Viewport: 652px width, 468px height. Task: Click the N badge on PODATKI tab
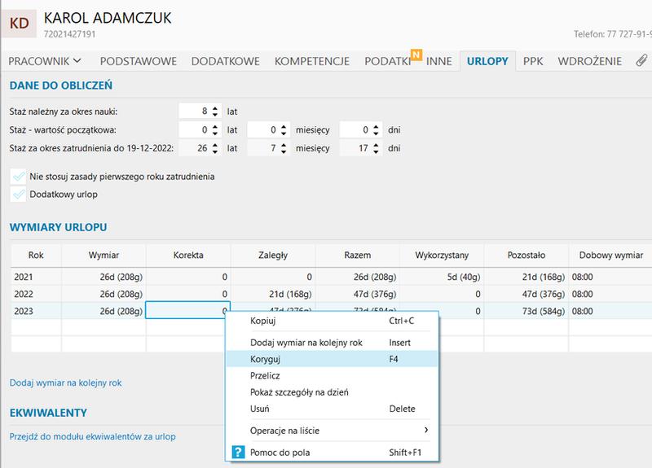point(416,55)
